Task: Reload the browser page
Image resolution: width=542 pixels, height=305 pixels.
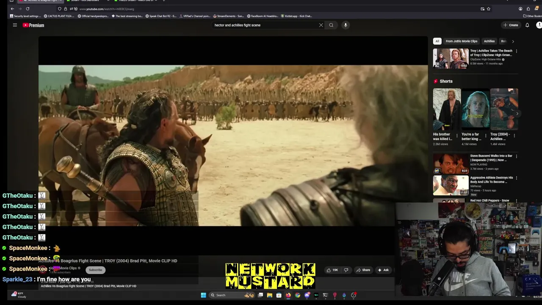Action: coord(28,8)
